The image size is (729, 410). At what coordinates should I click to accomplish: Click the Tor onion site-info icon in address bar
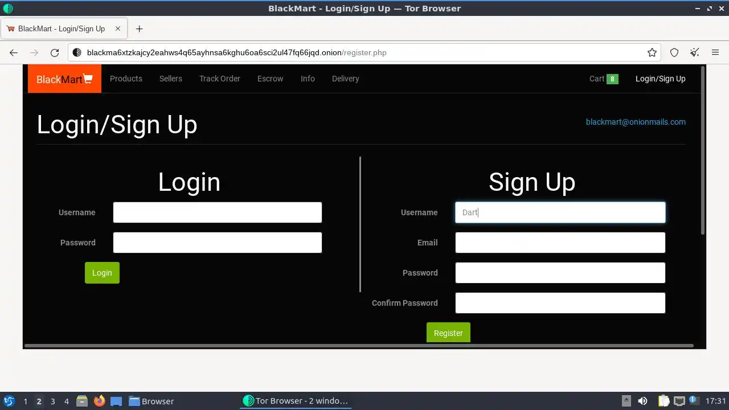pyautogui.click(x=77, y=52)
